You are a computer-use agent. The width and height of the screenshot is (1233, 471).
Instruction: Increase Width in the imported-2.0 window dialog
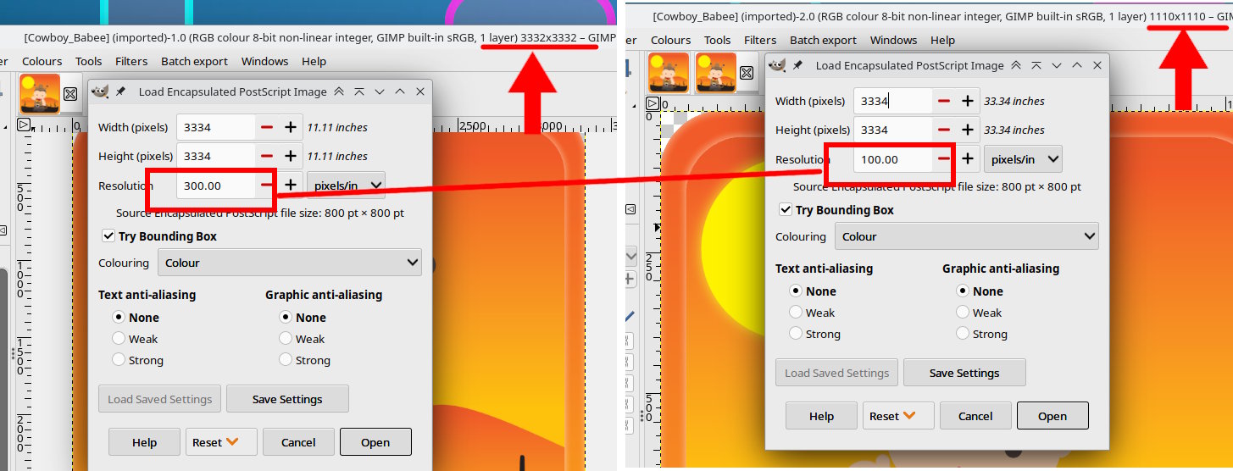coord(968,101)
